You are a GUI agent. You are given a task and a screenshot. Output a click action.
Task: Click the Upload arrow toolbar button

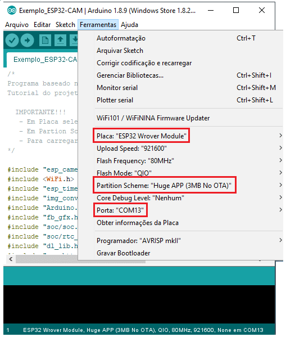pos(27,40)
